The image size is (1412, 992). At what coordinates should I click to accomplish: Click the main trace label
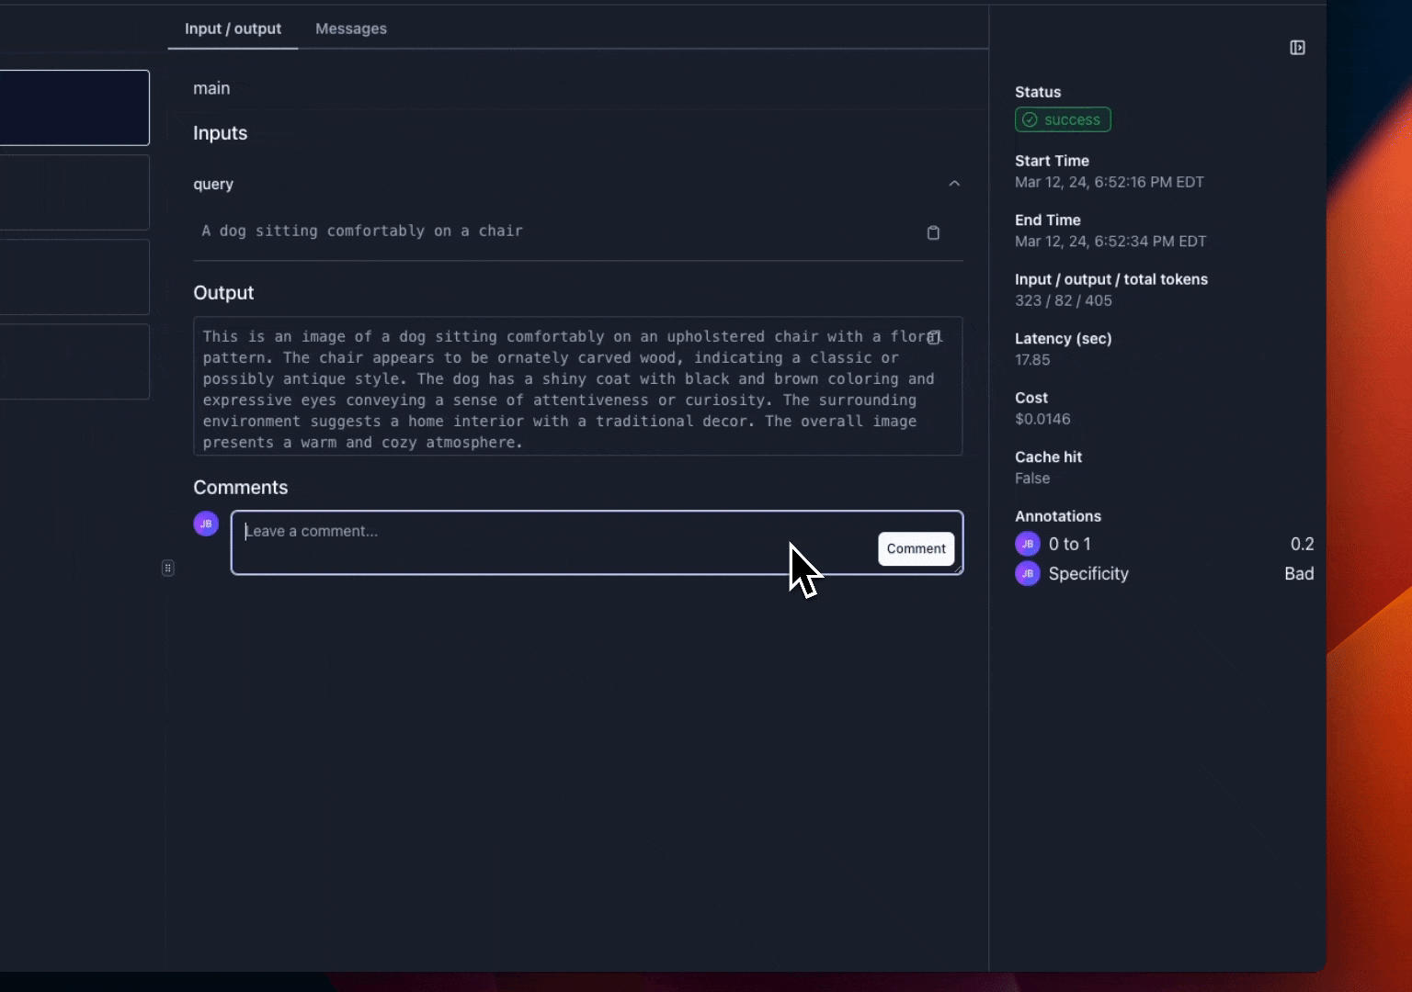(x=211, y=87)
